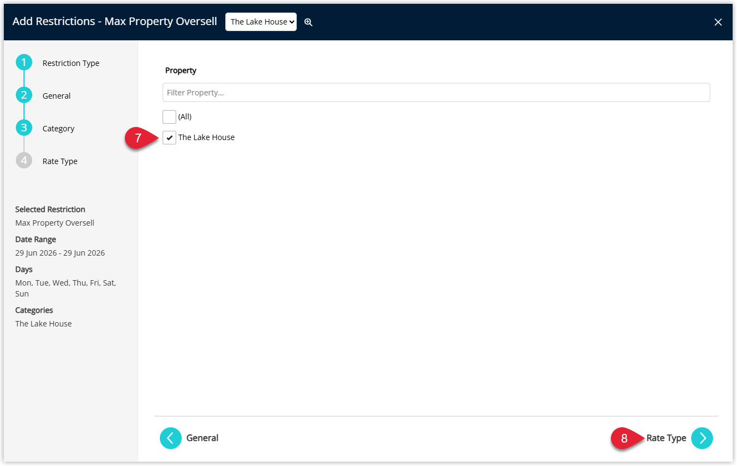
Task: Uncheck The Lake House checkbox
Action: (x=169, y=137)
